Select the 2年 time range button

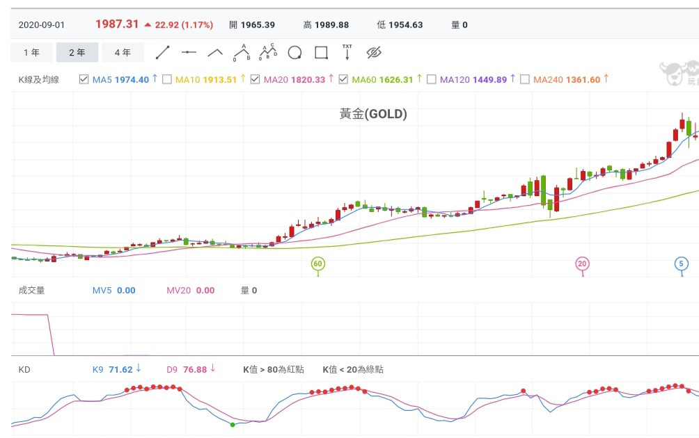click(x=77, y=53)
